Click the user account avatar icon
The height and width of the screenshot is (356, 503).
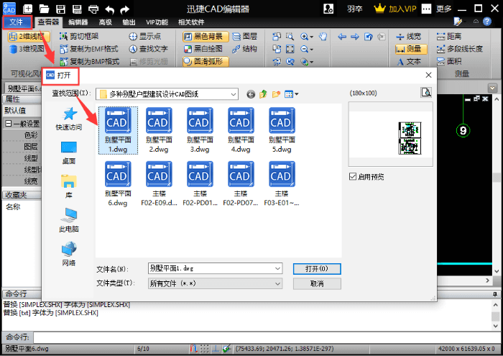pyautogui.click(x=328, y=9)
